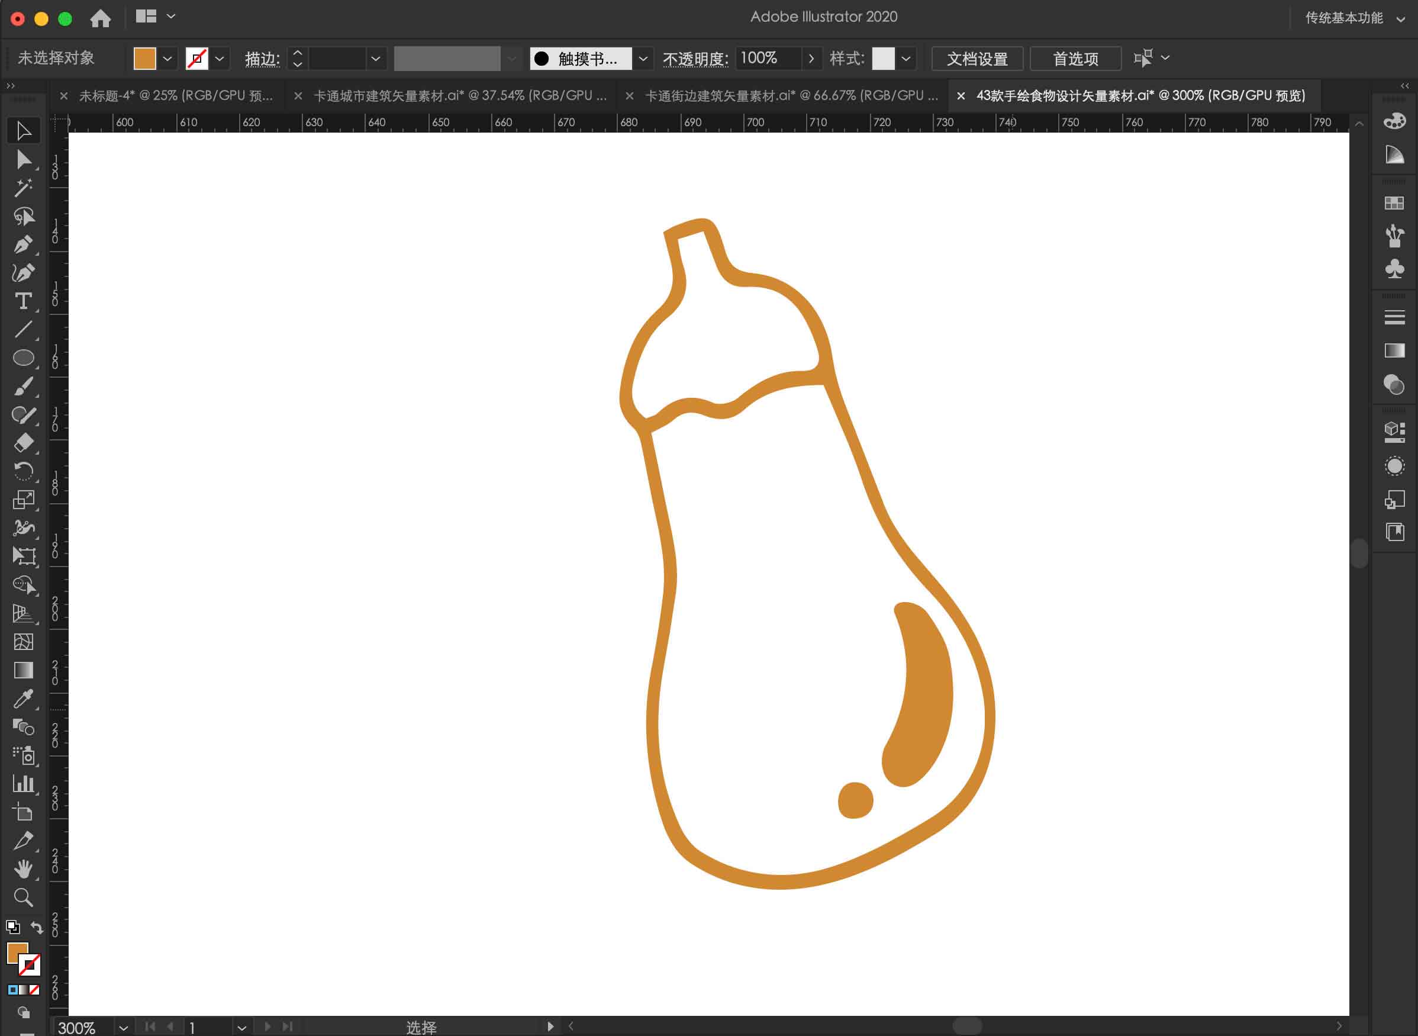Set toolbar stroke to none
This screenshot has height=1036, width=1418.
34,990
